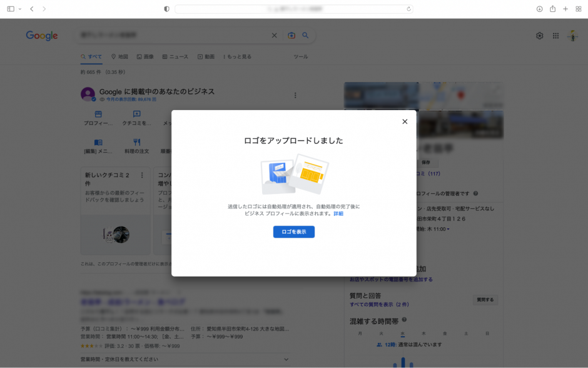Switch to the ニュース search tab
This screenshot has height=368, width=588.
tap(177, 56)
